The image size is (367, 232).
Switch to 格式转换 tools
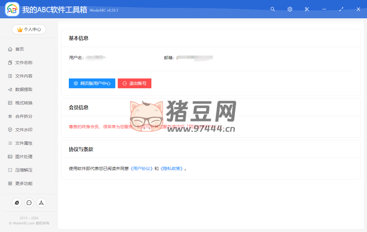click(x=24, y=103)
